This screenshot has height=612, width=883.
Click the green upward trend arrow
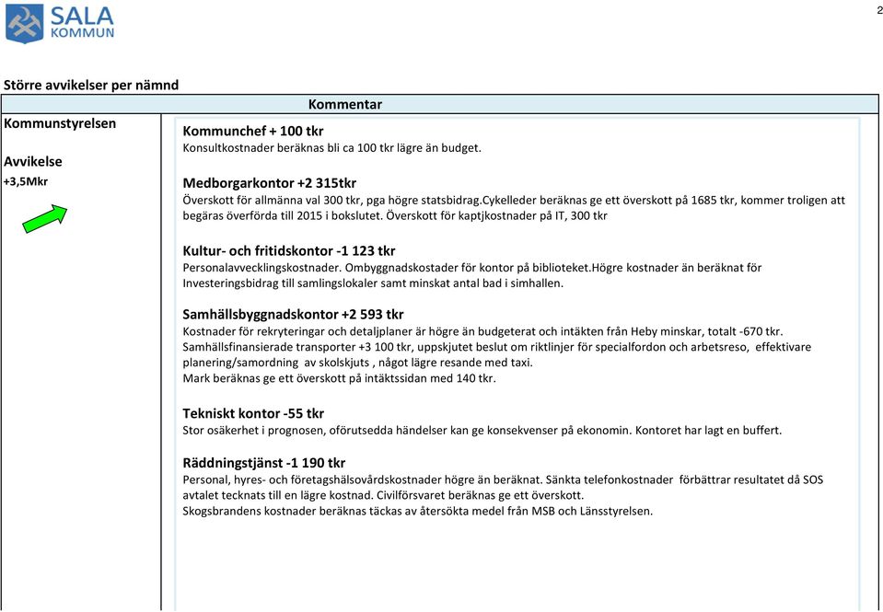point(45,218)
